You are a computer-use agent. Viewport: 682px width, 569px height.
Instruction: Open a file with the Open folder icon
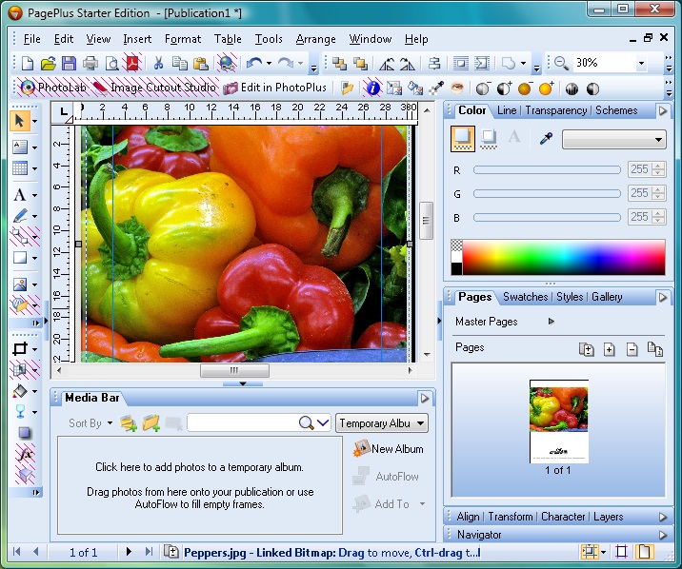point(49,64)
